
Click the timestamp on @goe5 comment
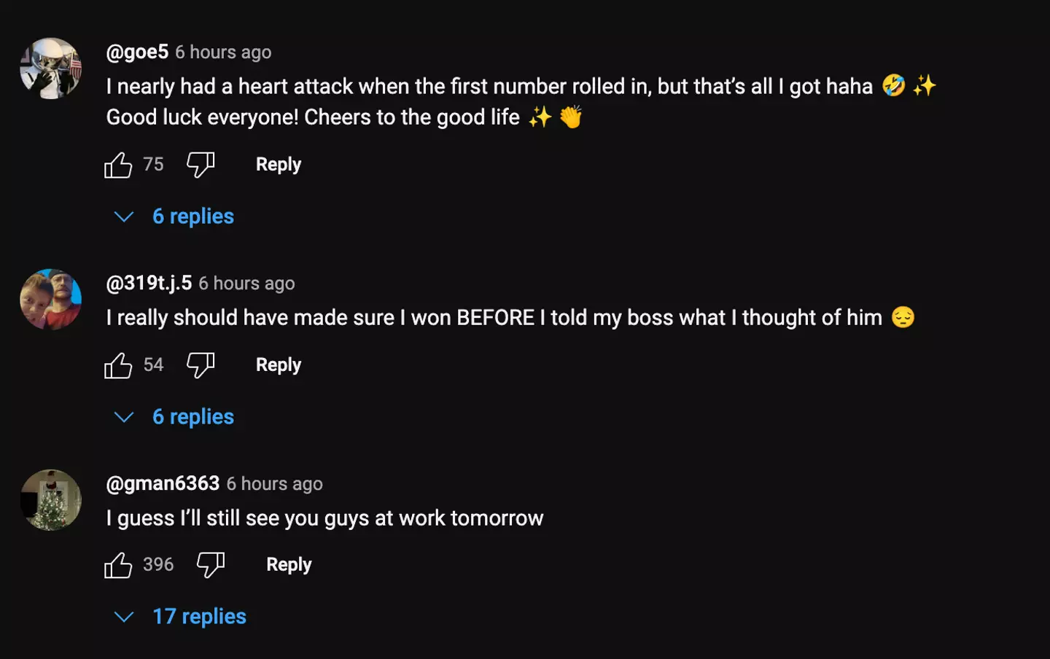pos(223,52)
